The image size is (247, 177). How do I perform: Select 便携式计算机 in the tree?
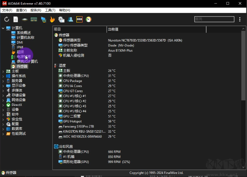click(27, 62)
